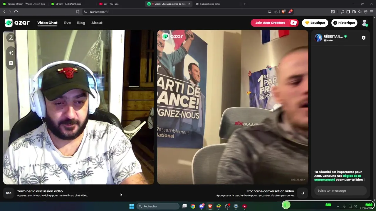Image resolution: width=376 pixels, height=211 pixels.
Task: Open the Windows Start button
Action: [x=132, y=206]
